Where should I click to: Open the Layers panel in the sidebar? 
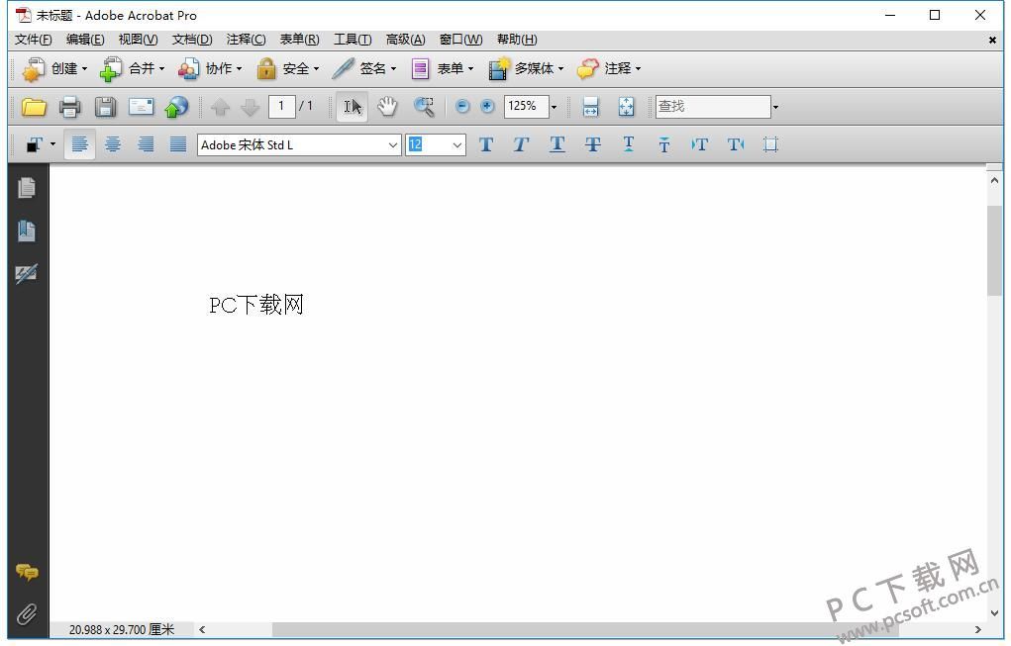(27, 274)
